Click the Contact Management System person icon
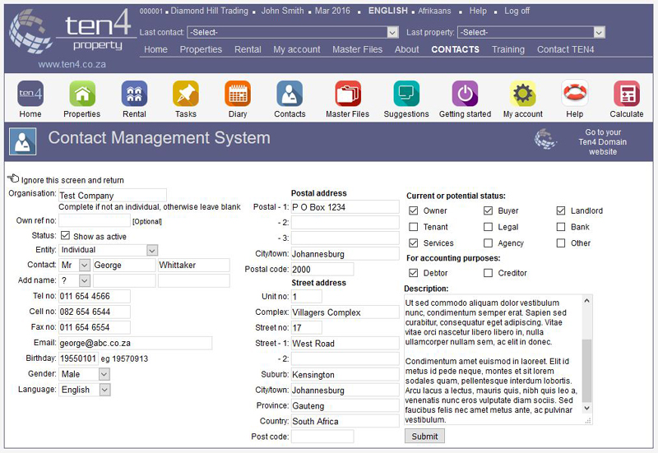This screenshot has width=658, height=453. coord(23,141)
